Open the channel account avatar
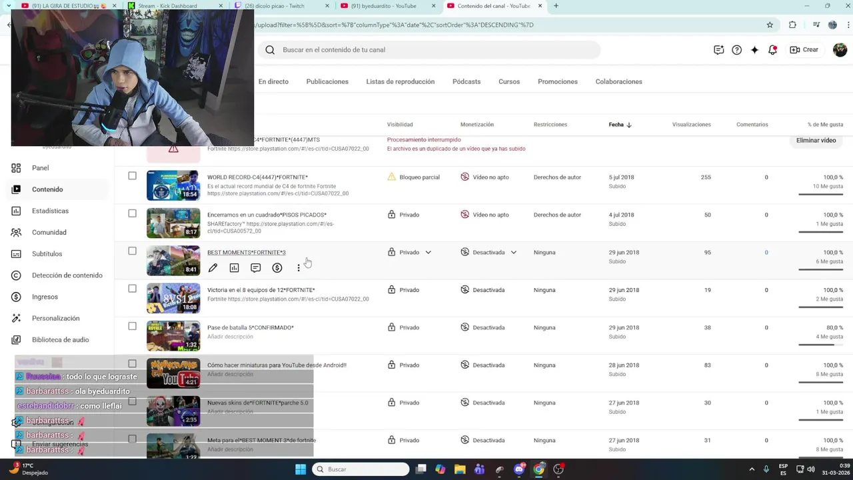The image size is (853, 480). click(x=840, y=50)
